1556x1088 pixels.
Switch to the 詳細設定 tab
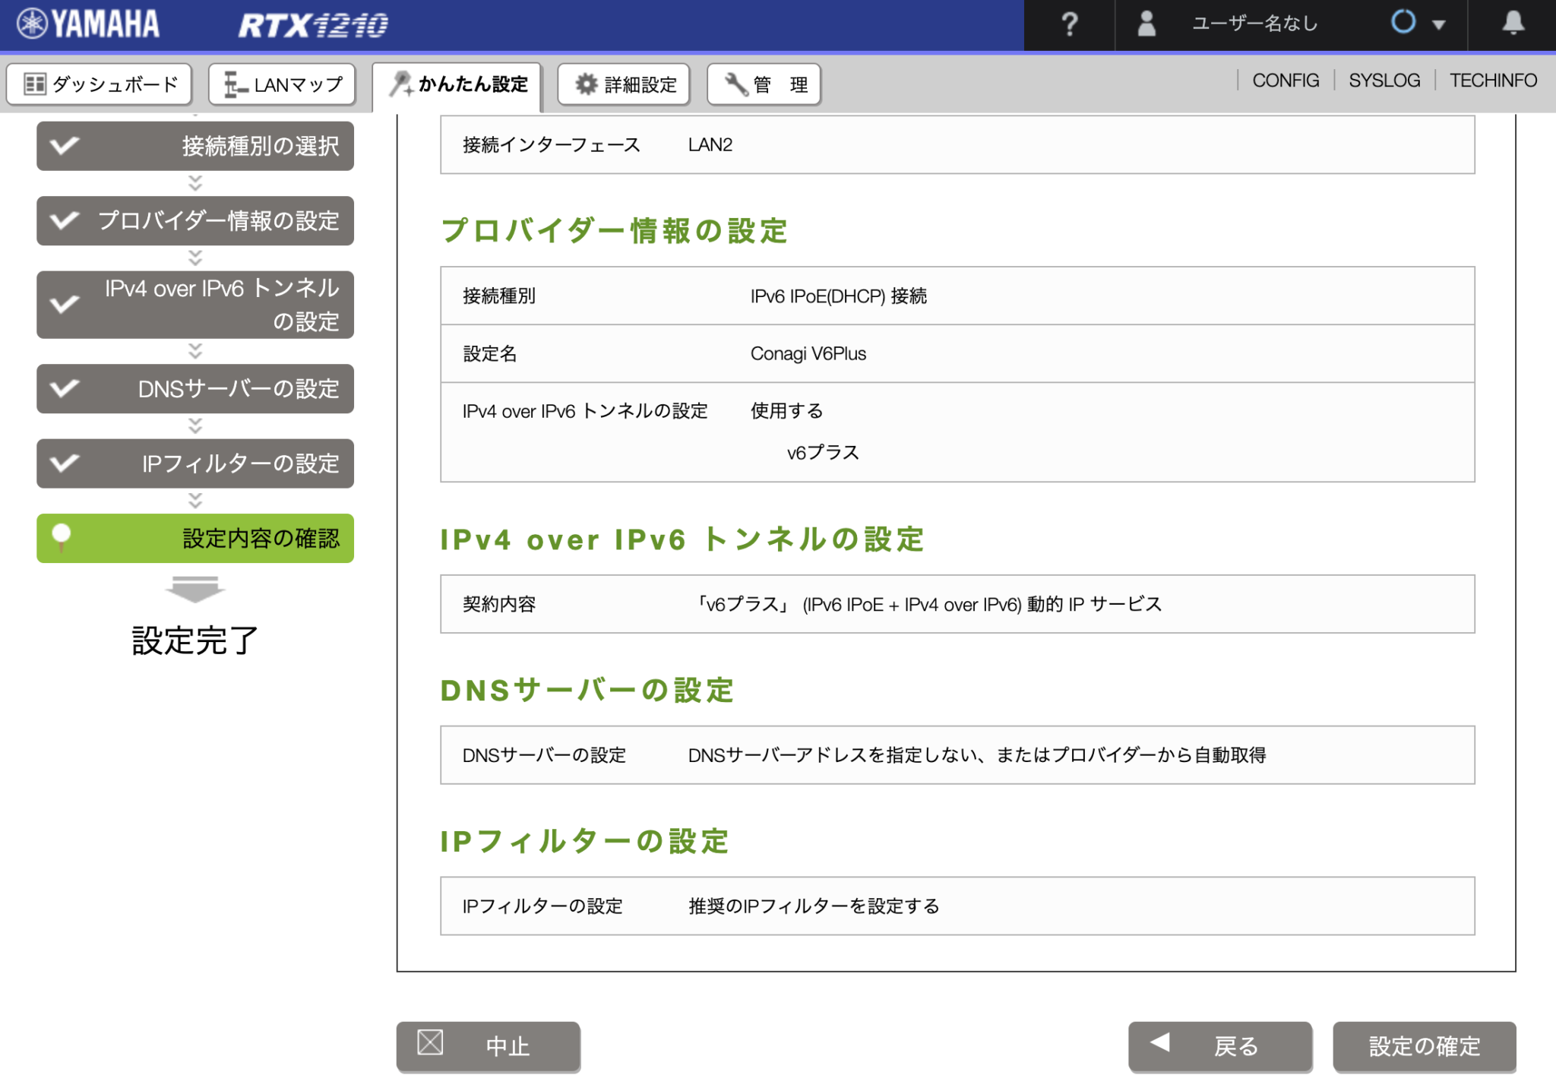(623, 84)
